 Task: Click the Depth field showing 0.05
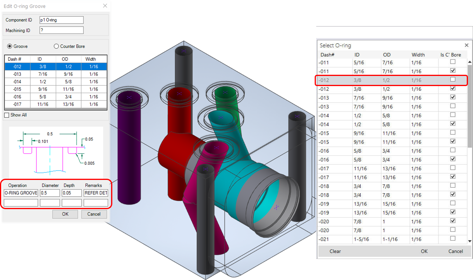point(72,193)
